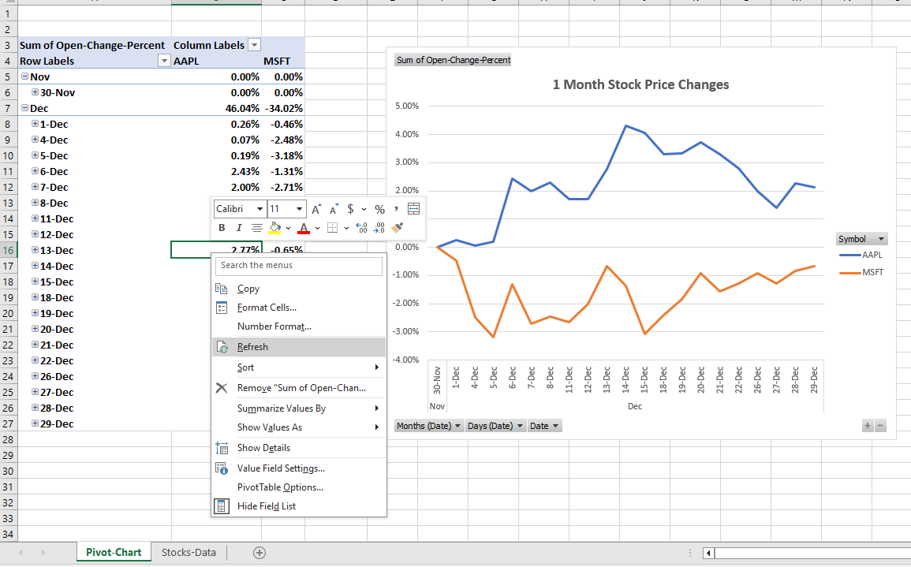
Task: Click the horizontal scrollbar left arrow
Action: [708, 553]
